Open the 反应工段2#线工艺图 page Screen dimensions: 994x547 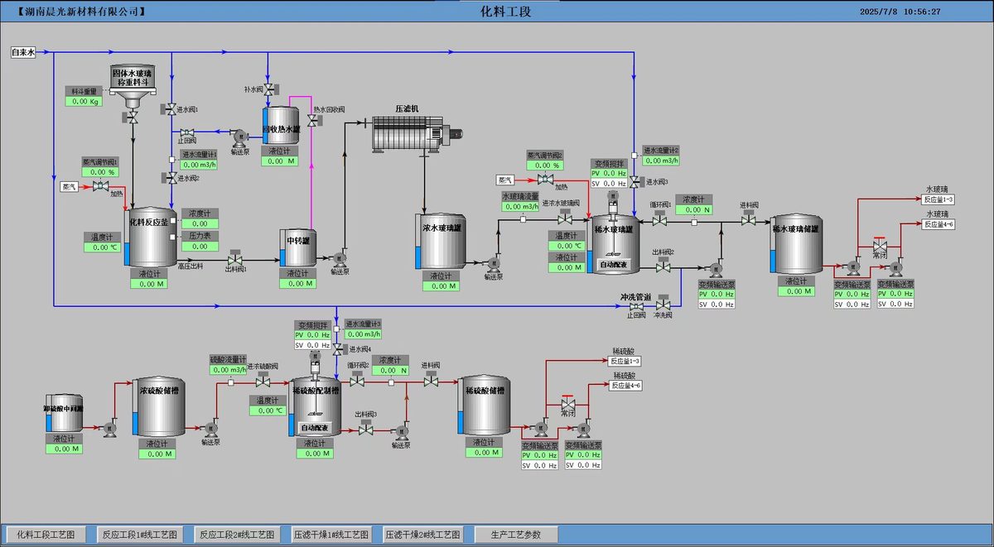(237, 535)
